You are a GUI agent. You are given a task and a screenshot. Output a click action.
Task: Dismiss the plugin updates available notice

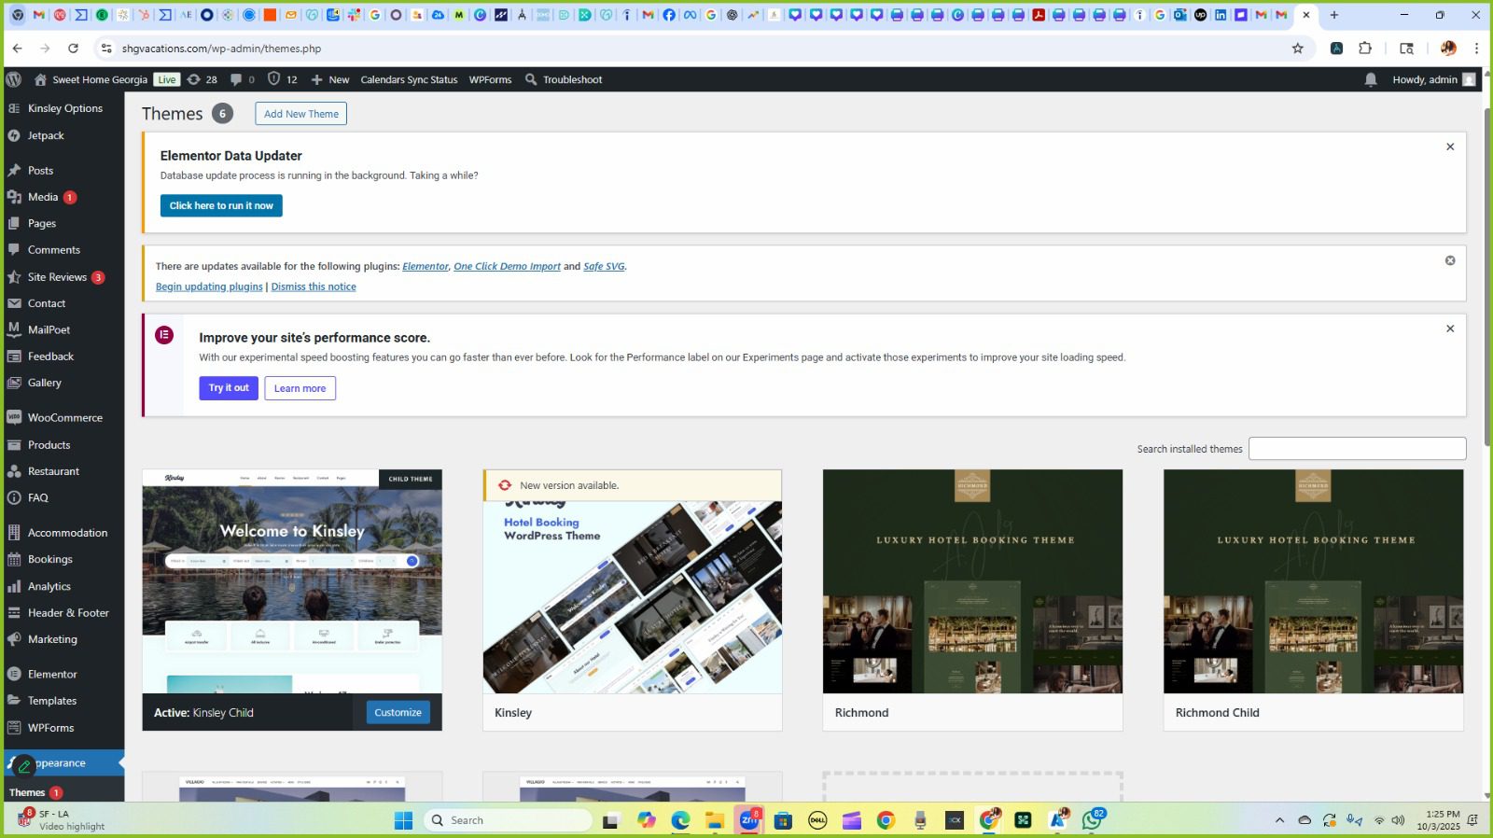[1449, 260]
